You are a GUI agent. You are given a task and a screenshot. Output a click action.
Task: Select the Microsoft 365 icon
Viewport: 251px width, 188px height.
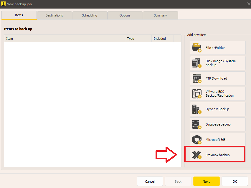click(196, 140)
